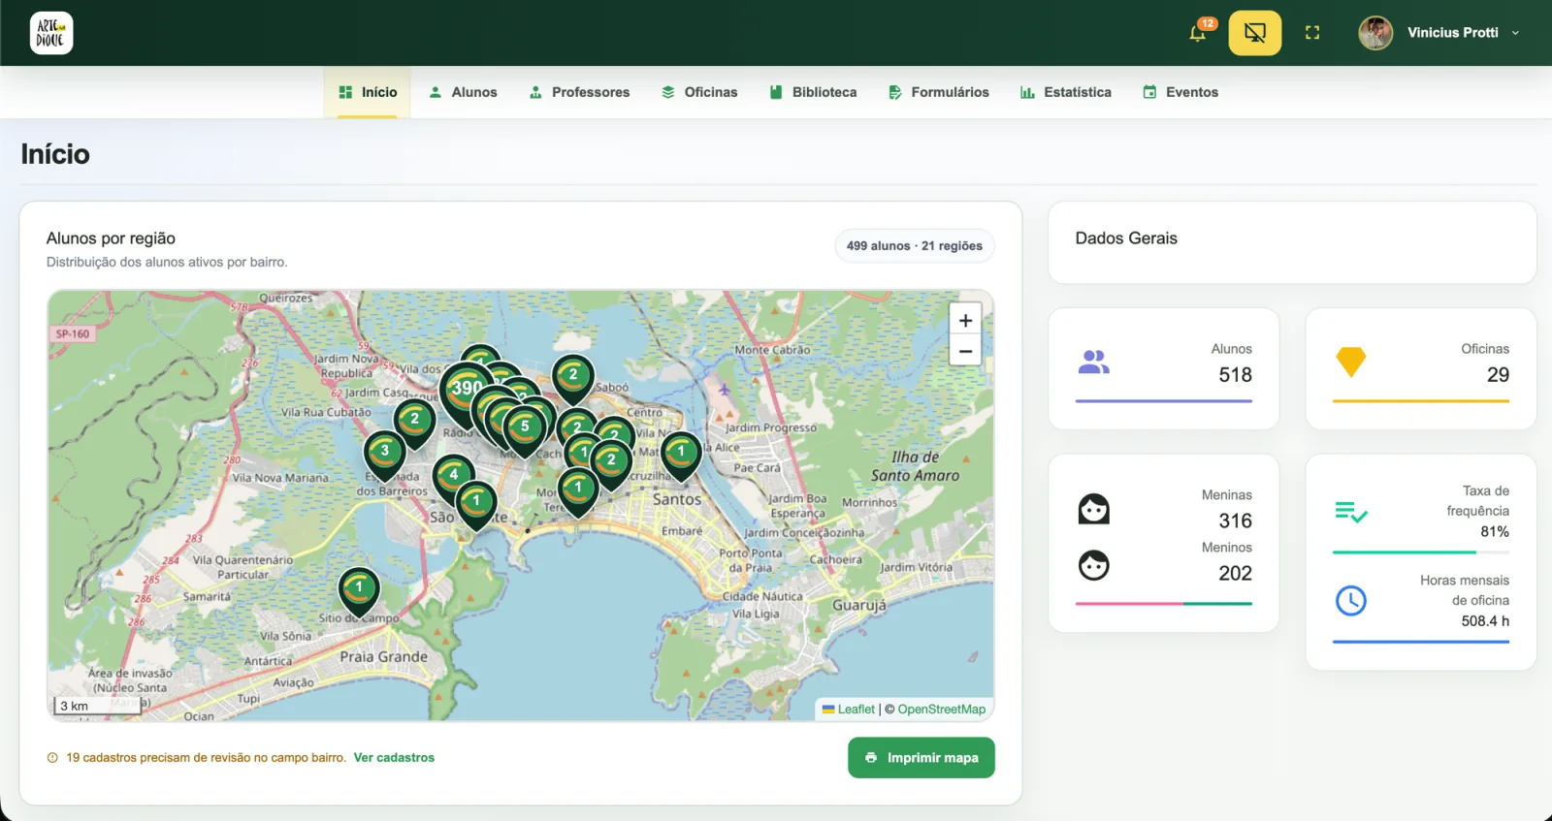
Task: Click the frequency rate 81% value
Action: tap(1495, 532)
